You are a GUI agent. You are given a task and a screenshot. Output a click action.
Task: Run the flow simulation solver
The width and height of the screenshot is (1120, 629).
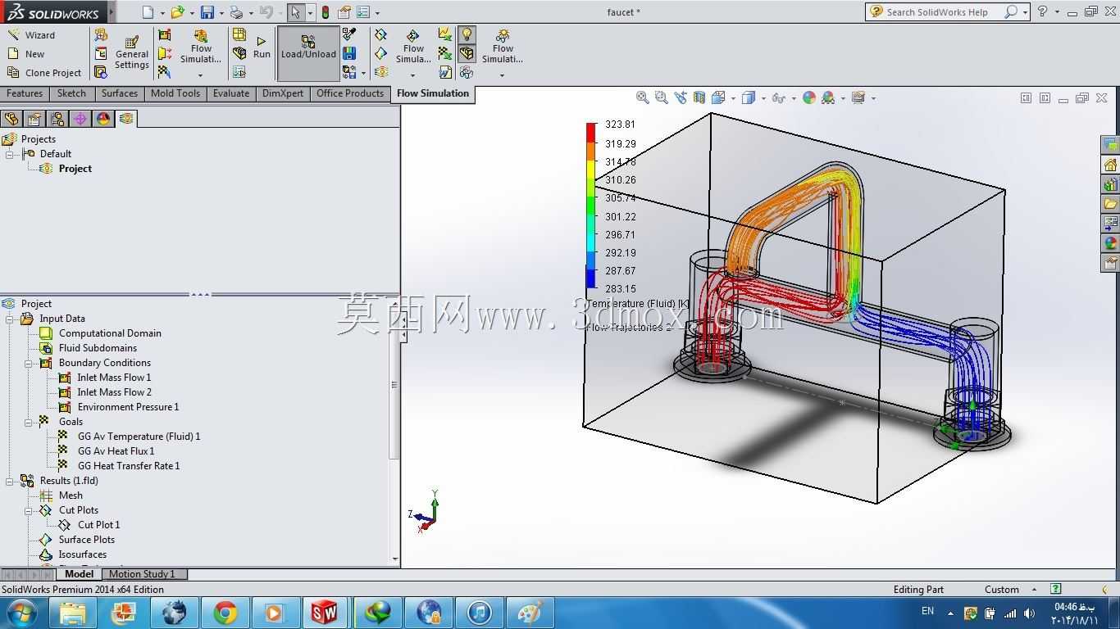pyautogui.click(x=262, y=48)
